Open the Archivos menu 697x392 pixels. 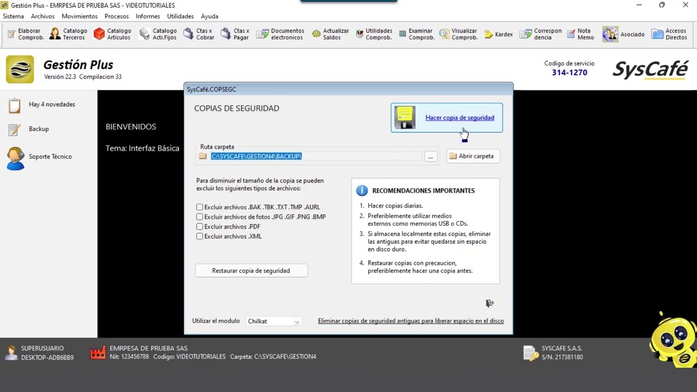tap(43, 16)
